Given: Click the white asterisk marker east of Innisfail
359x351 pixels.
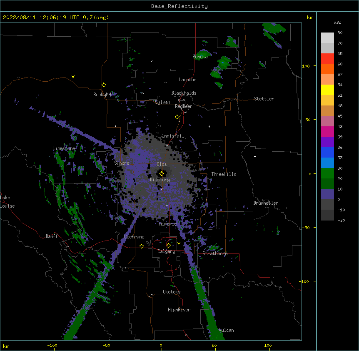Looking at the screenshot, I should tap(209, 126).
